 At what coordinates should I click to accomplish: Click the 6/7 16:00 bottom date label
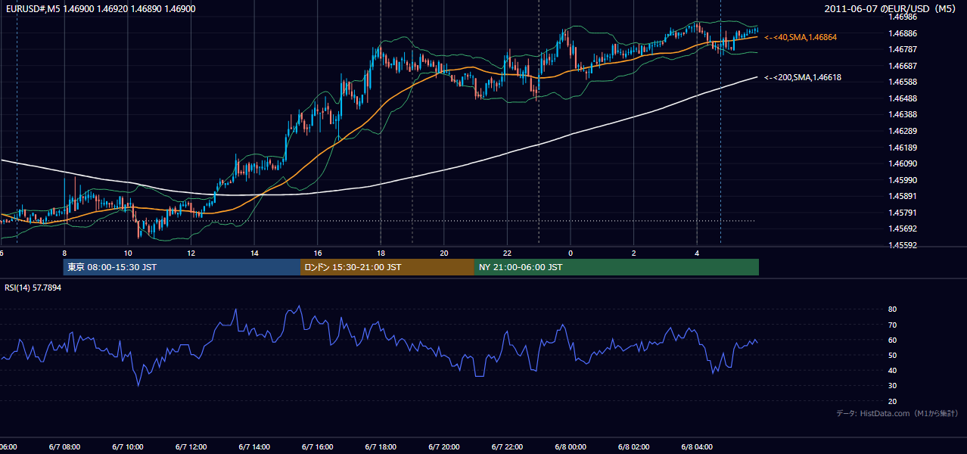318,447
